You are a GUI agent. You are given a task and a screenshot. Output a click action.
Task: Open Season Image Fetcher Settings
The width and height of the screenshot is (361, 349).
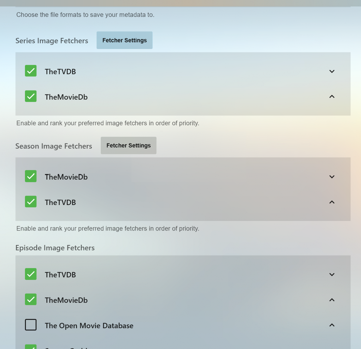point(128,145)
